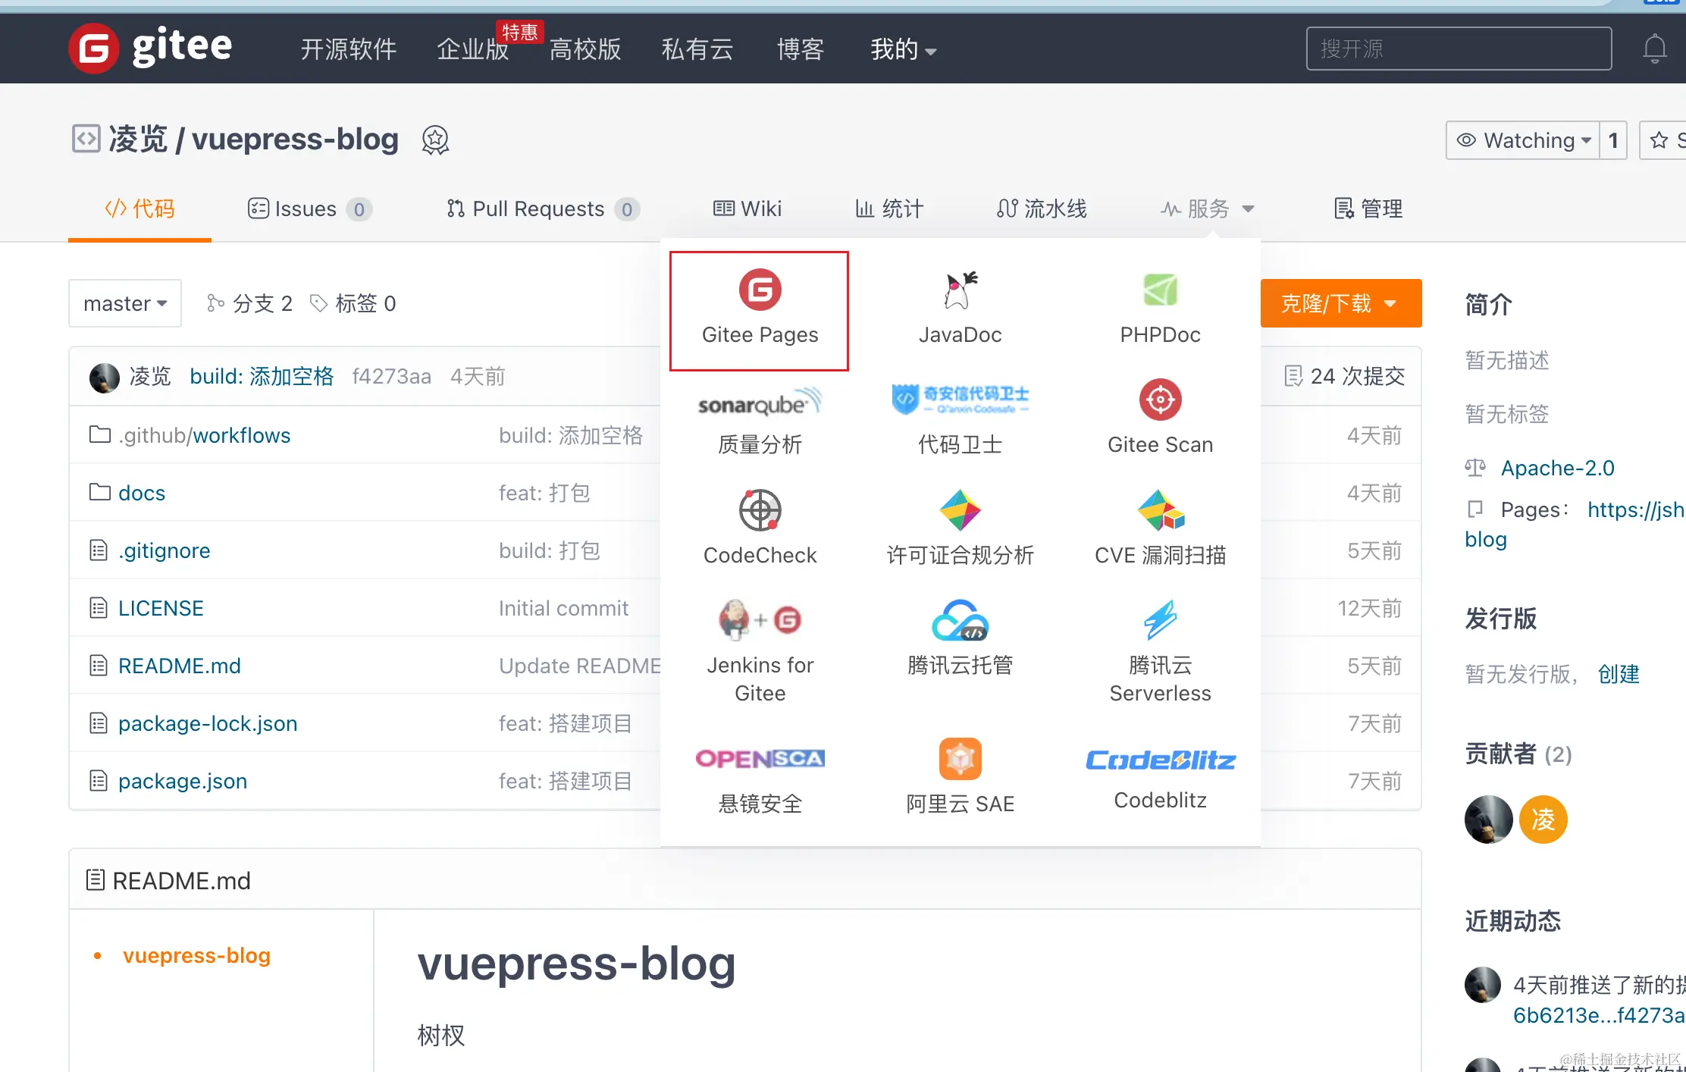Open the Pull Requests tab
This screenshot has width=1686, height=1072.
(x=543, y=208)
